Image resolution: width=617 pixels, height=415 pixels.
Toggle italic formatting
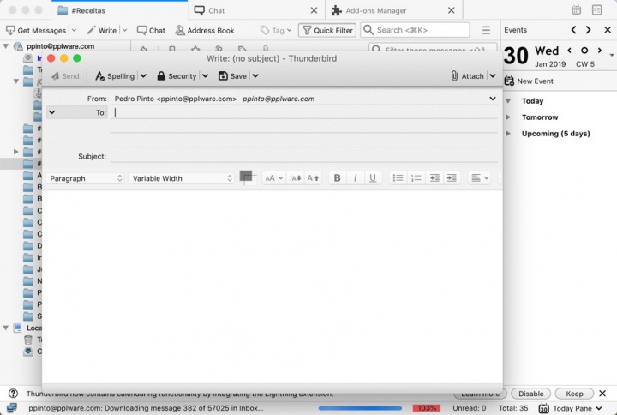tap(355, 178)
